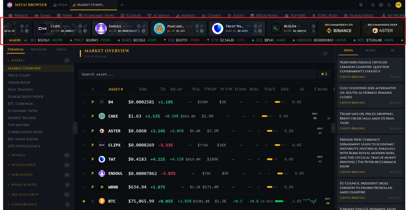Favorite the ASTER row star
This screenshot has width=406, height=210.
(x=84, y=131)
